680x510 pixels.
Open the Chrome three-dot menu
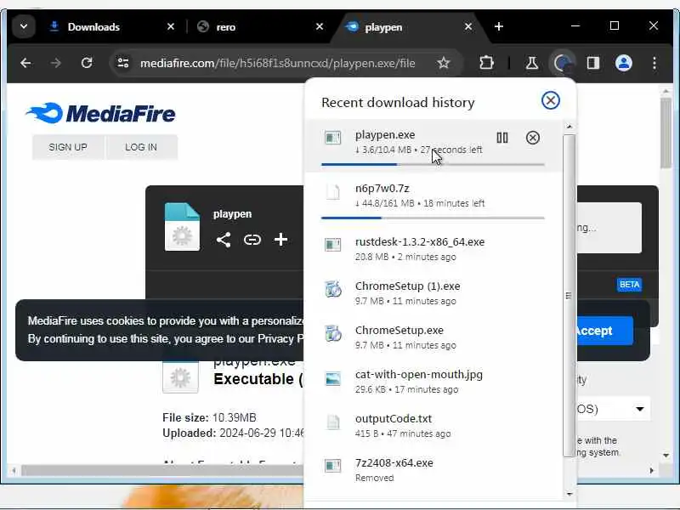tap(654, 63)
